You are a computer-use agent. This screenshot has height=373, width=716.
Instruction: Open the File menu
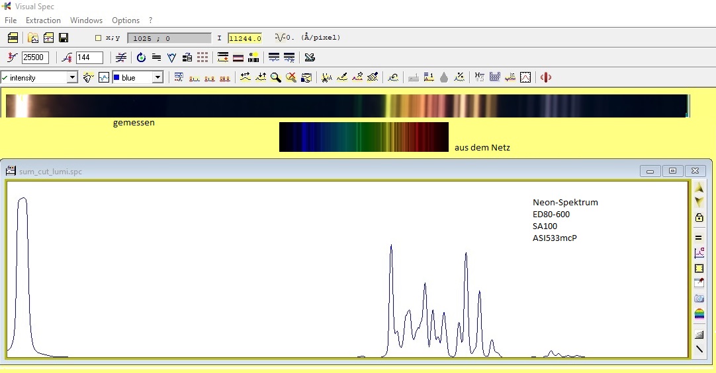tap(11, 20)
